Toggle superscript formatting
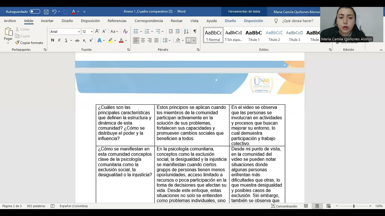Viewport: 385px width, 216px height. pos(91,40)
